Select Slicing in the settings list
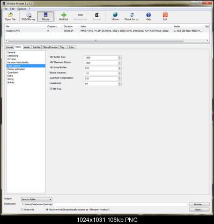Screen dimensions: 214x224 coord(26,79)
